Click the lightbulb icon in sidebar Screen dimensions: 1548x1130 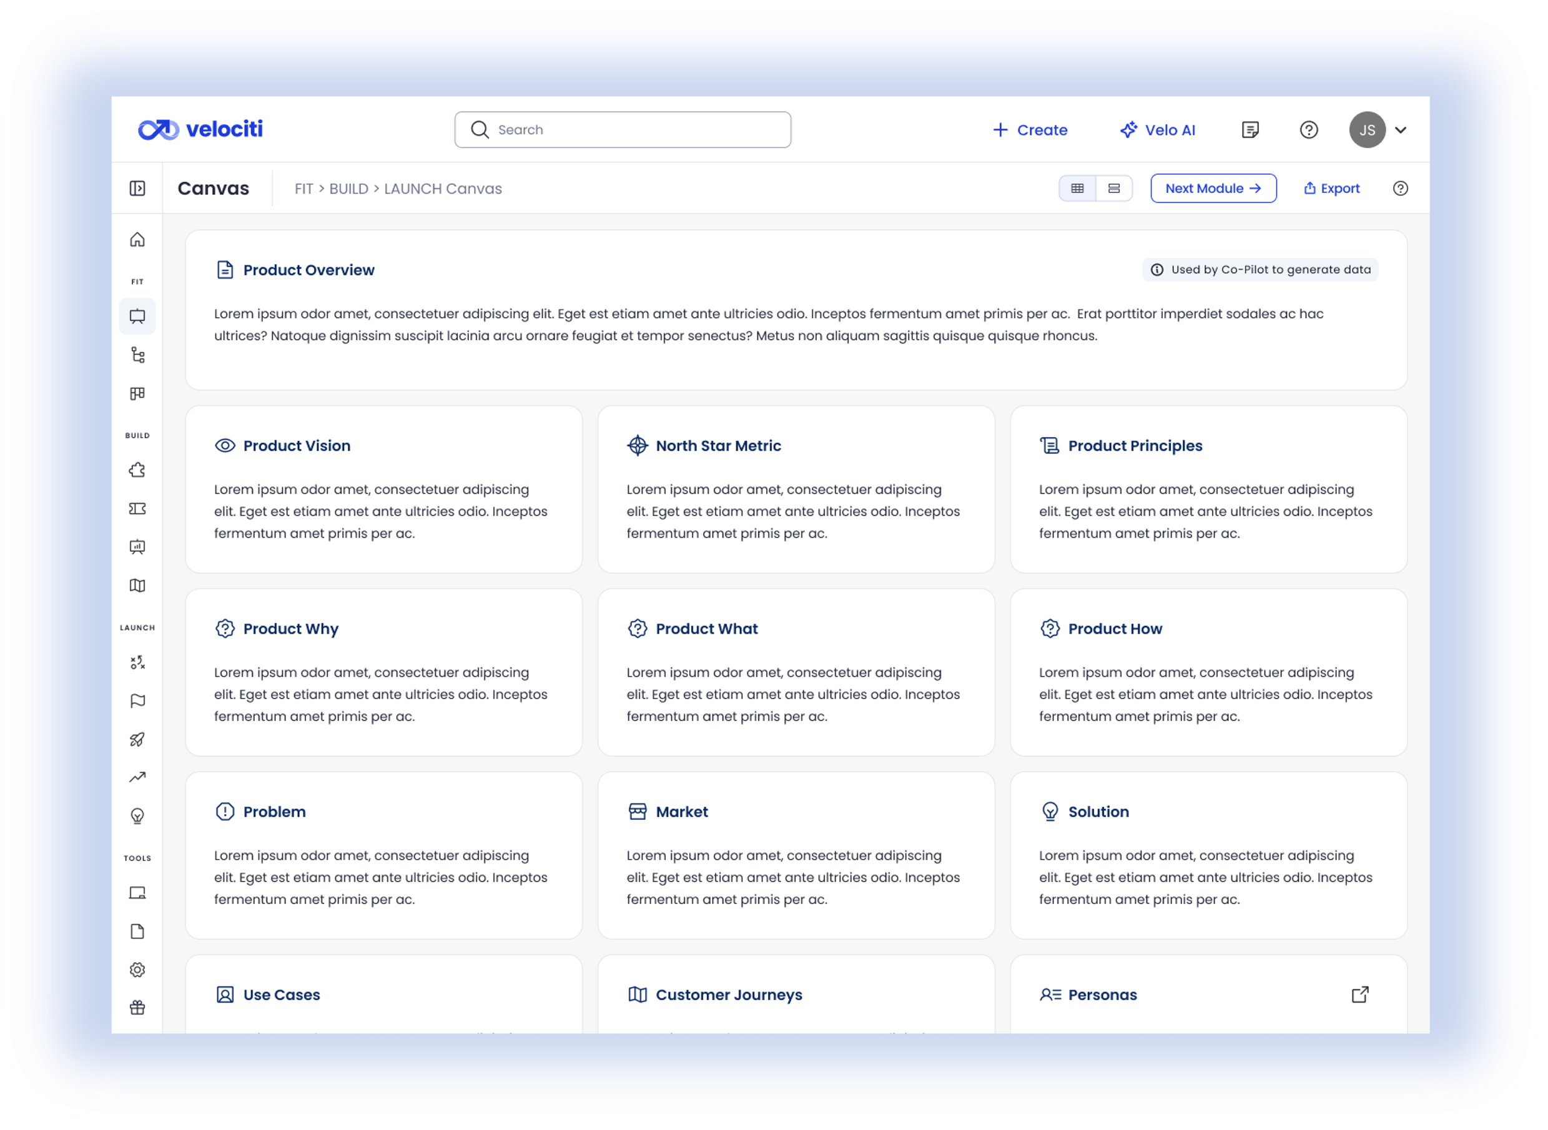[x=137, y=816]
